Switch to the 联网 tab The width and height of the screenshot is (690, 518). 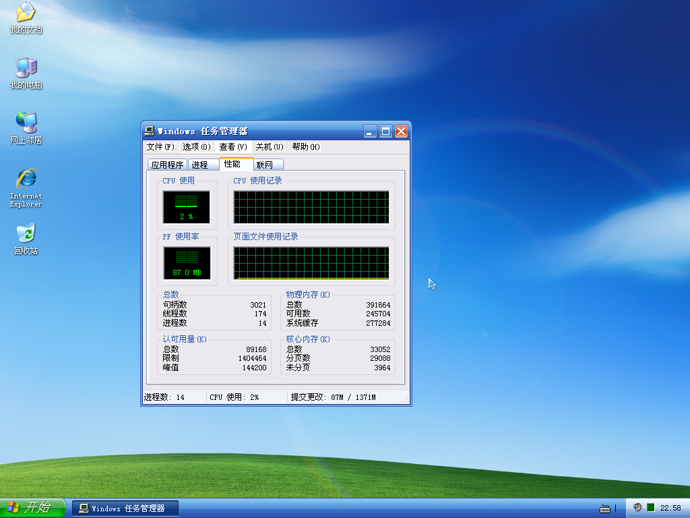(268, 165)
